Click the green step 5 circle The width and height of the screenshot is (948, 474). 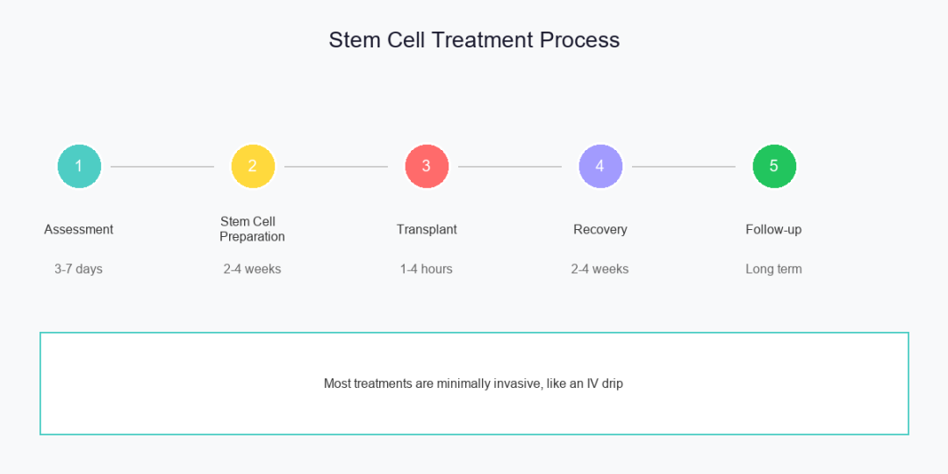click(x=774, y=166)
